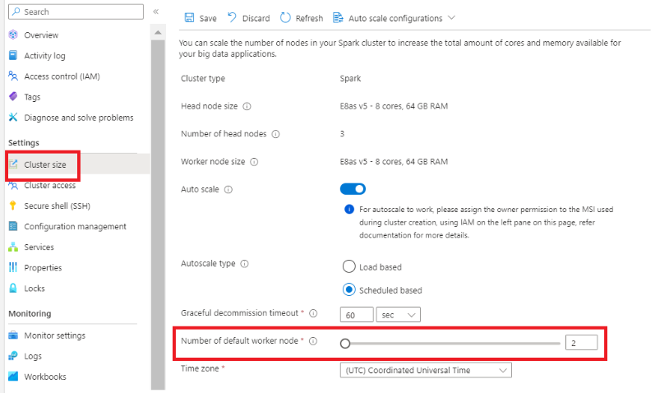Click the Refresh circular arrow icon

pyautogui.click(x=285, y=18)
